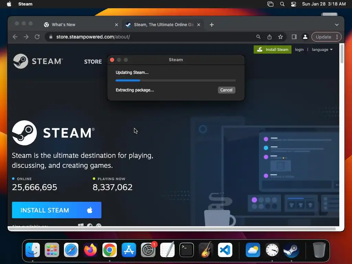Toggle the Chrome side panel
This screenshot has width=352, height=264.
(294, 37)
